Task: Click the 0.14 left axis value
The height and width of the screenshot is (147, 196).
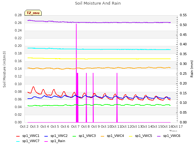Action: pos(18,69)
